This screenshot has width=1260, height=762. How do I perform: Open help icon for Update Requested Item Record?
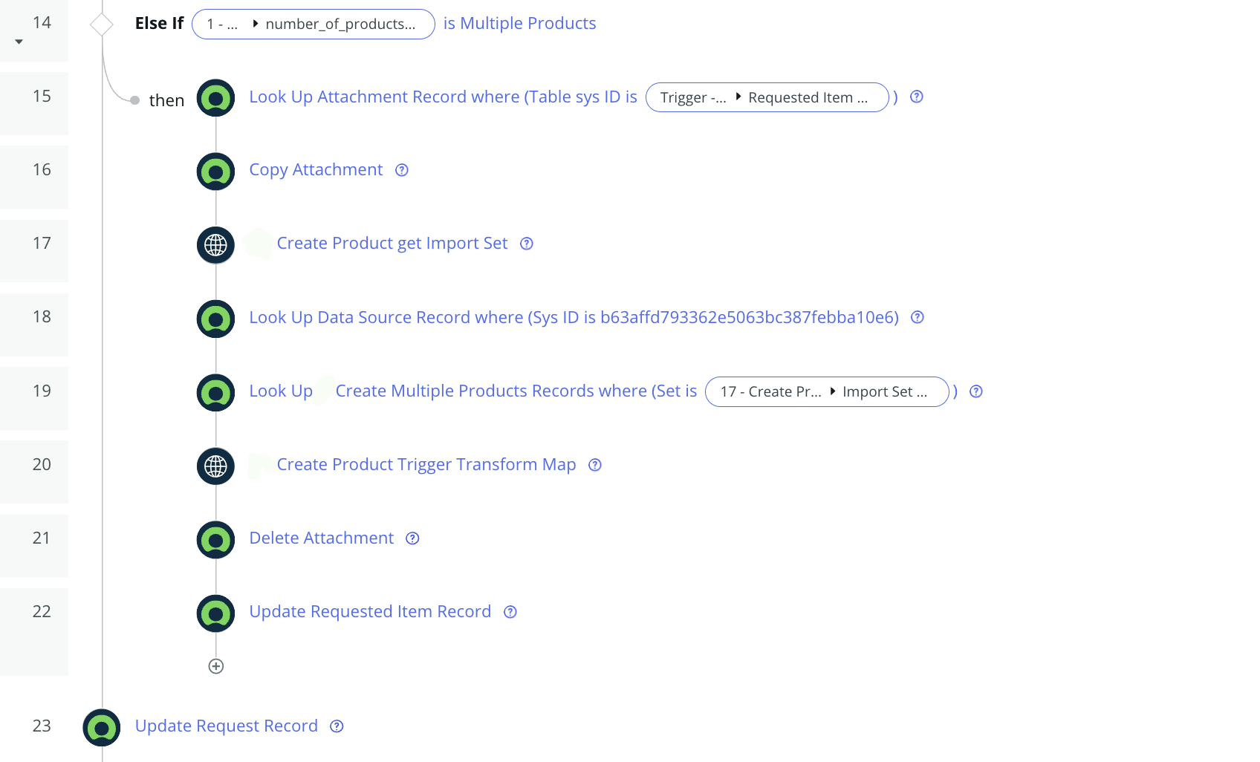pos(510,612)
